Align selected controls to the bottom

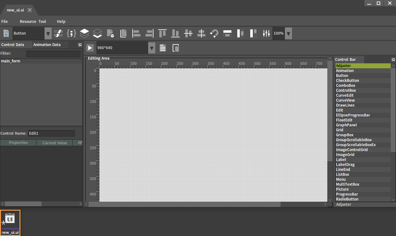coord(175,33)
